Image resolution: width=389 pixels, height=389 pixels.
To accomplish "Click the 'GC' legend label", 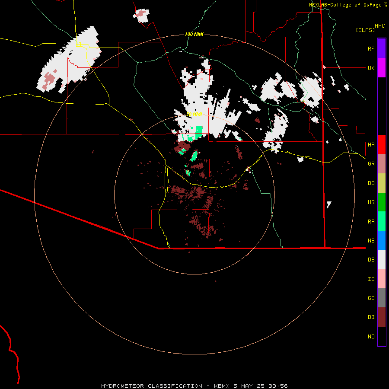I will [371, 298].
